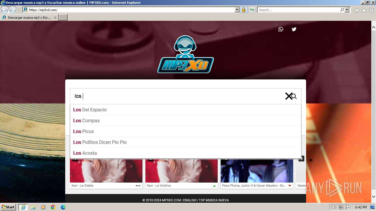
Task: Click the MP3XD.COM footer link
Action: click(x=171, y=200)
